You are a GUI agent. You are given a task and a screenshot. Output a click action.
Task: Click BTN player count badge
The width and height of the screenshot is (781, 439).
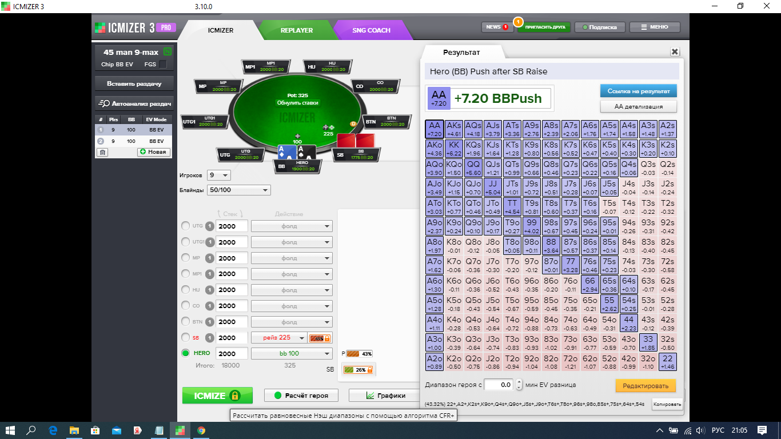tap(210, 322)
